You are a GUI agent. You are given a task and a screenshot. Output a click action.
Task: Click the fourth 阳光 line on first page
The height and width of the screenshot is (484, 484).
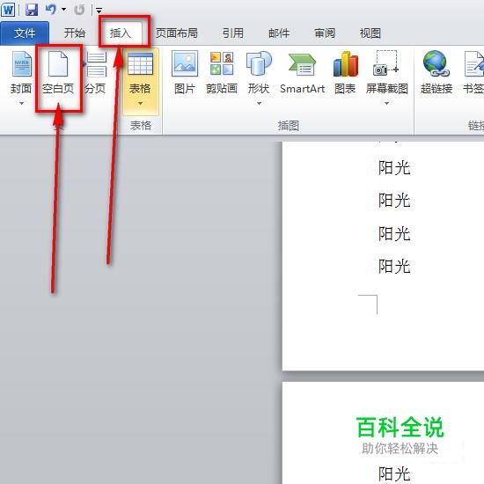[394, 266]
